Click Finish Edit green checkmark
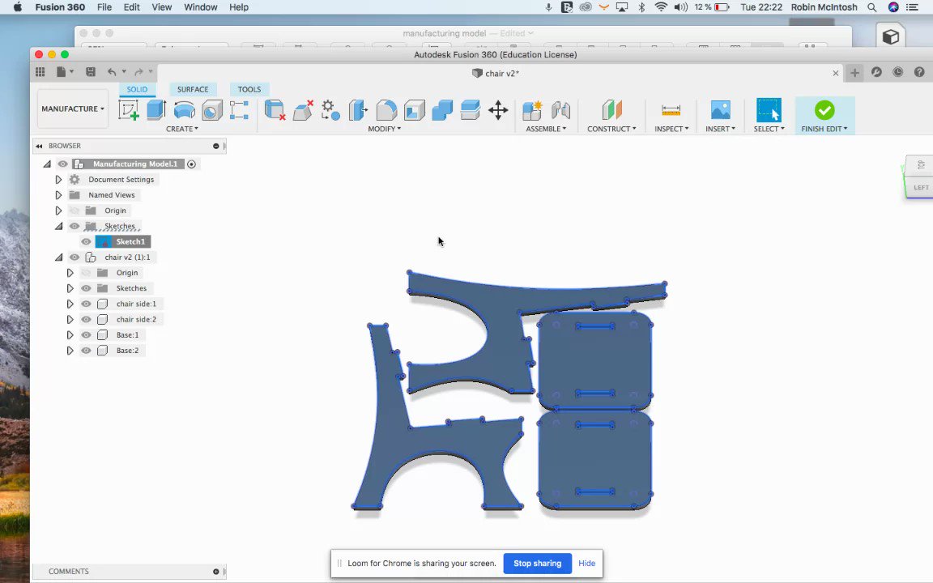933x583 pixels. 824,110
